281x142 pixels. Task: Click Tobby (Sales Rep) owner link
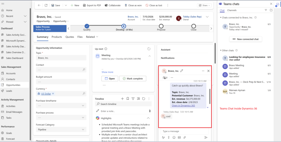(192, 17)
